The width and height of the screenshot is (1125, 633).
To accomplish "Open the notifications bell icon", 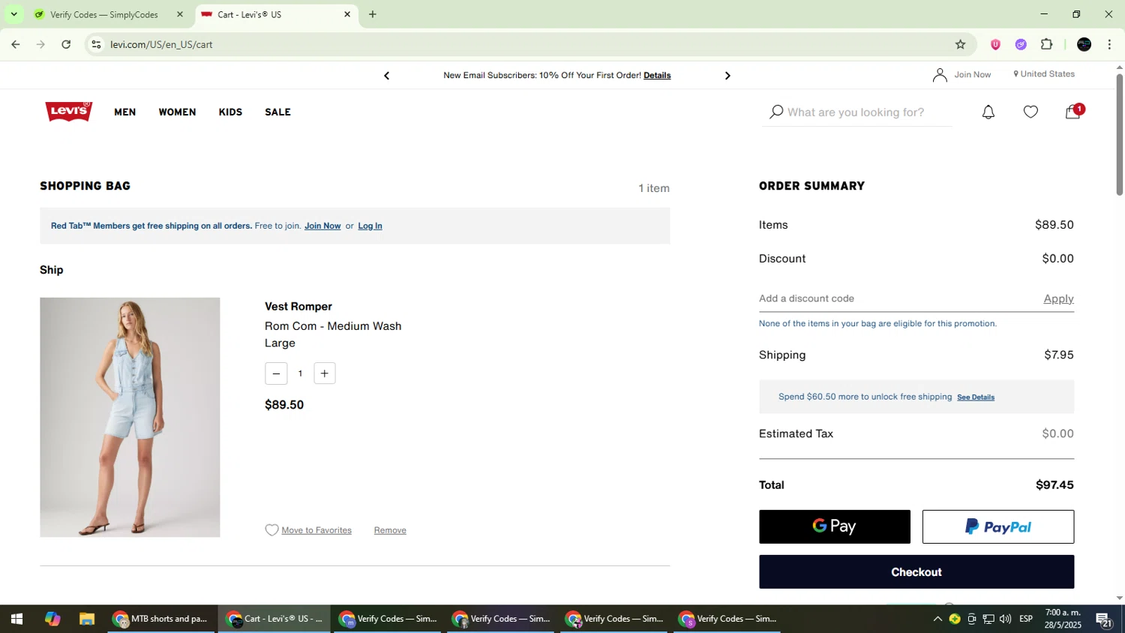I will 988,112.
